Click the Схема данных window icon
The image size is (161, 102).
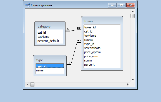tap(27, 5)
